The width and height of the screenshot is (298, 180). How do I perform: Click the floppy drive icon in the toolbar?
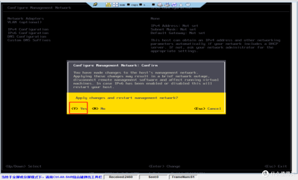[x=167, y=5]
